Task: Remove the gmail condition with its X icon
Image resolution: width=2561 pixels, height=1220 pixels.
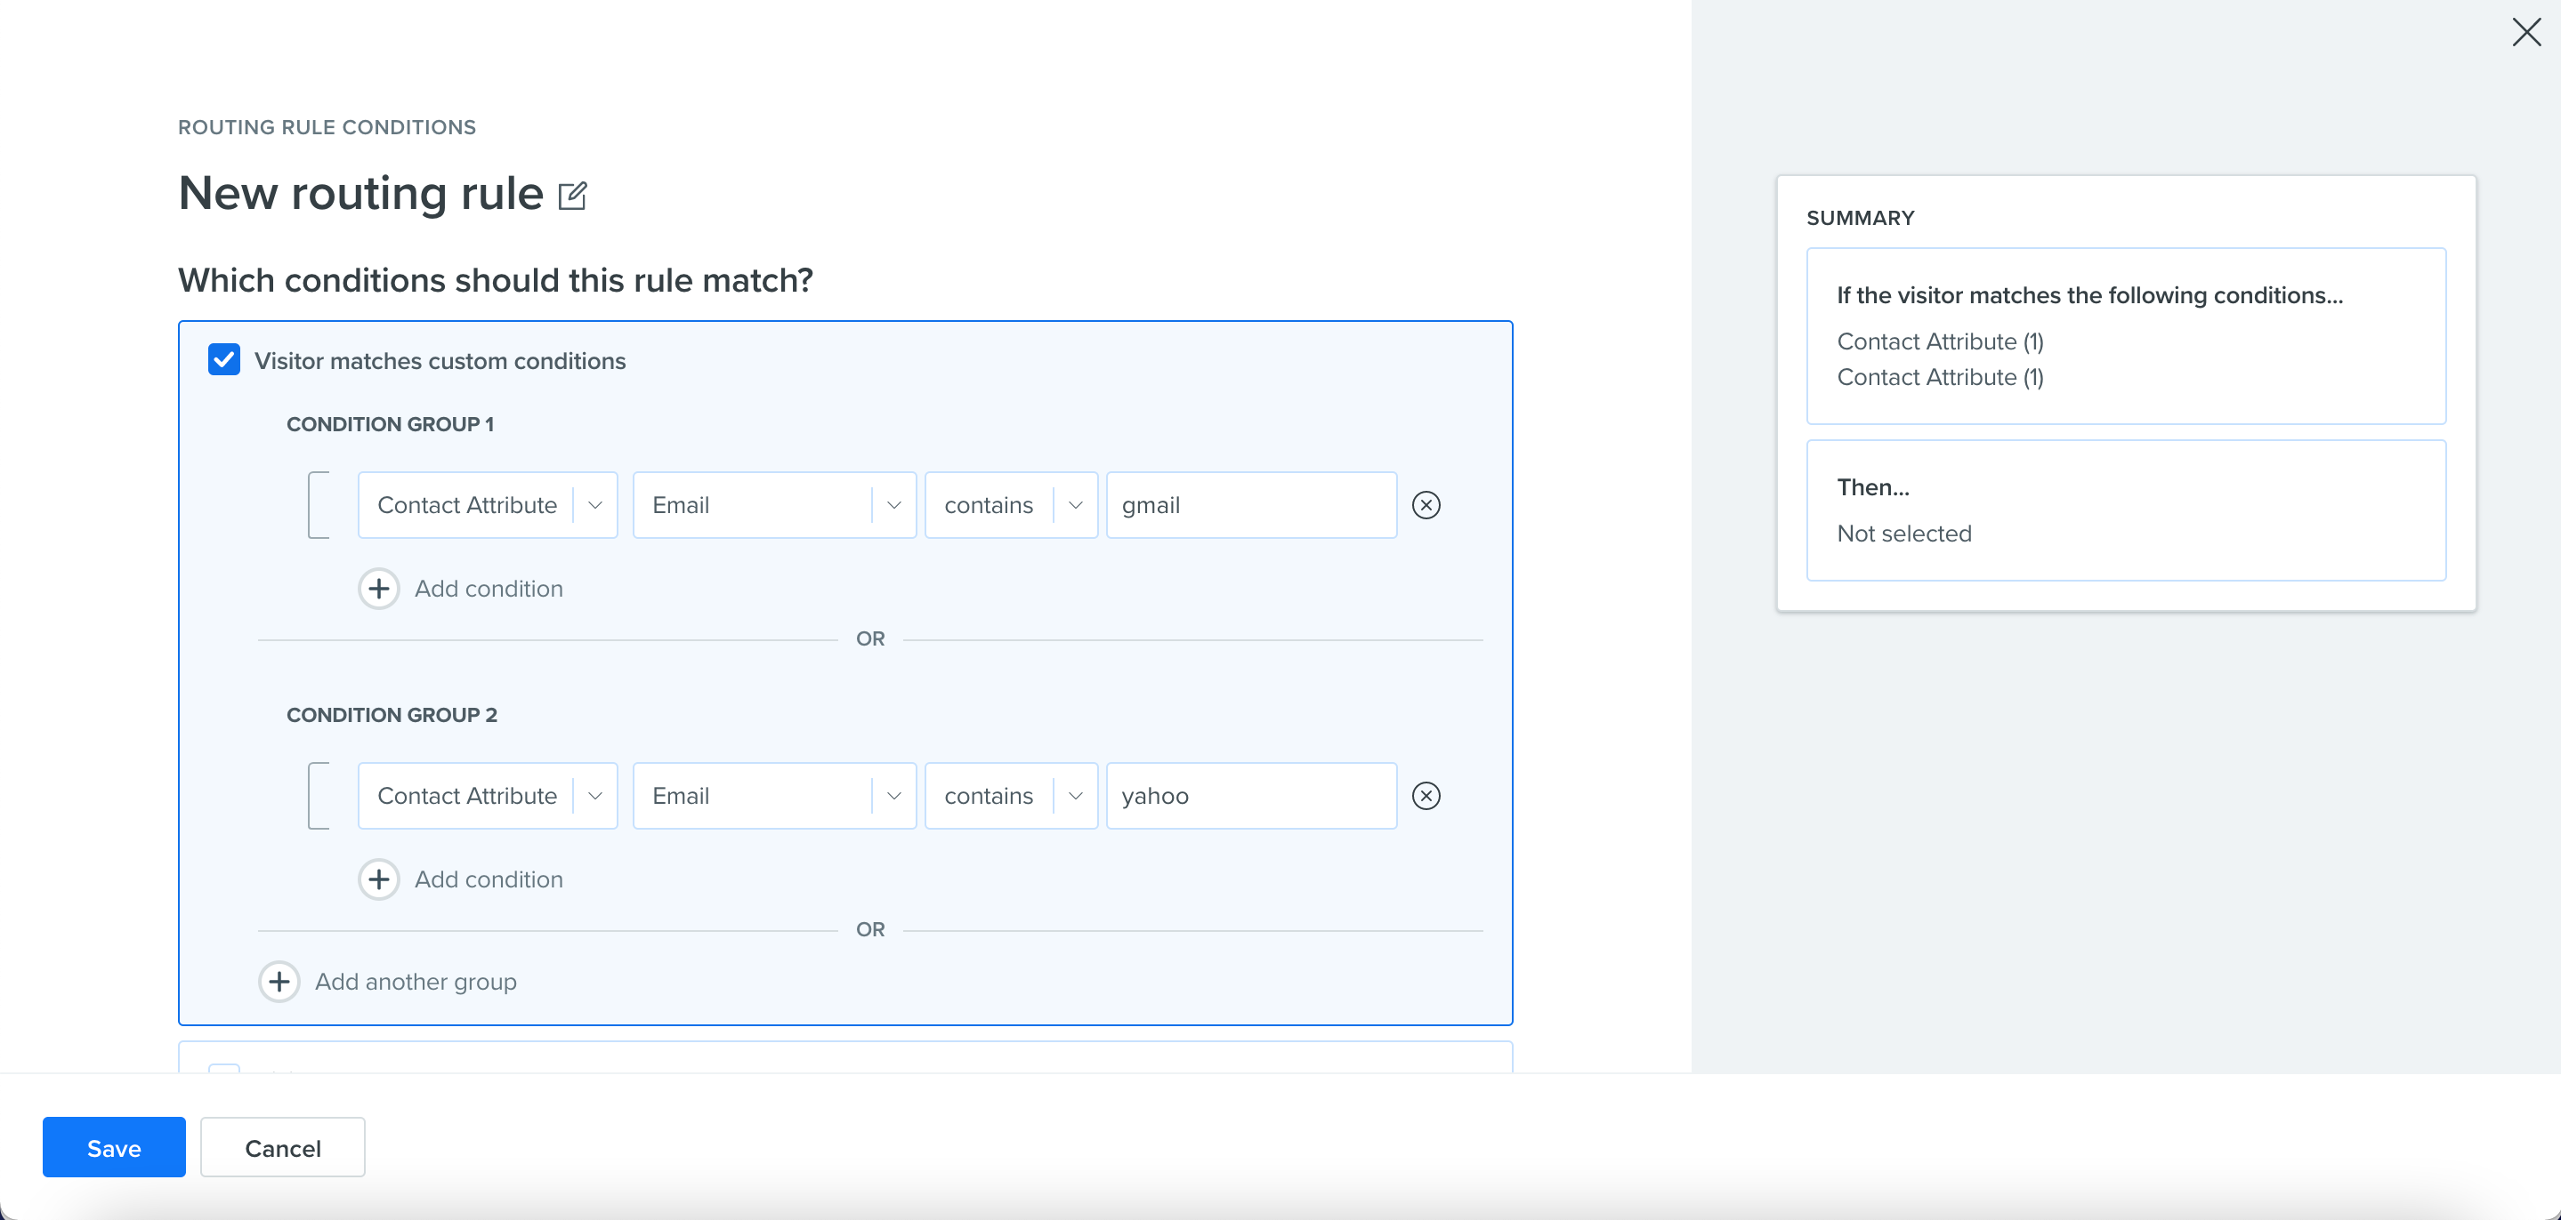Action: 1426,505
